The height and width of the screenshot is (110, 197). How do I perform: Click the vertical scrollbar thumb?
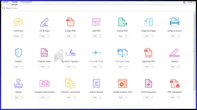point(194,52)
